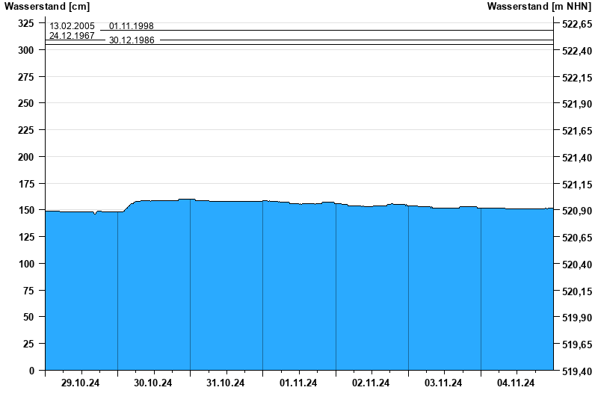598x411 pixels.
Task: Click the 'Wasserstand [m NHN]' axis title
Action: pos(539,7)
